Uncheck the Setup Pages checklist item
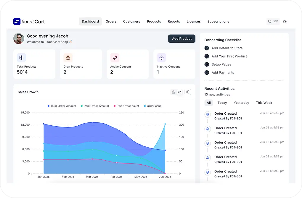The height and width of the screenshot is (198, 302). [206, 64]
